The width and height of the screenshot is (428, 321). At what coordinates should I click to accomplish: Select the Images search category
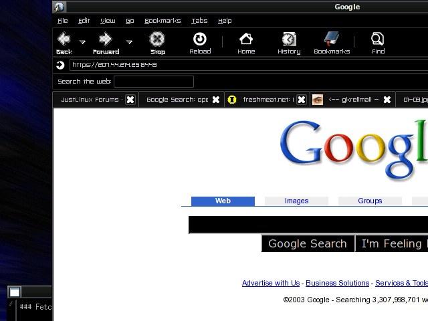pyautogui.click(x=296, y=201)
